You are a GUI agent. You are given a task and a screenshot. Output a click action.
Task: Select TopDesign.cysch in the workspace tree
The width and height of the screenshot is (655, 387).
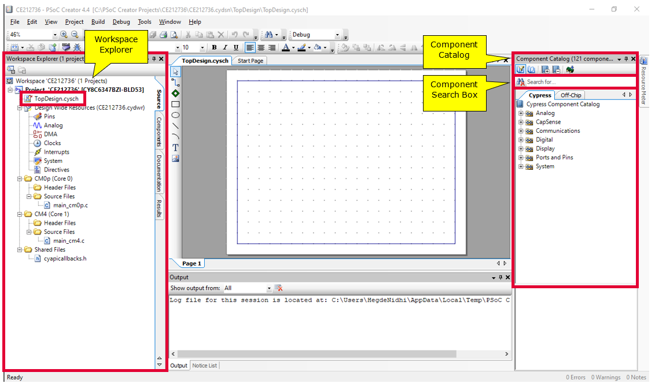[x=56, y=99]
